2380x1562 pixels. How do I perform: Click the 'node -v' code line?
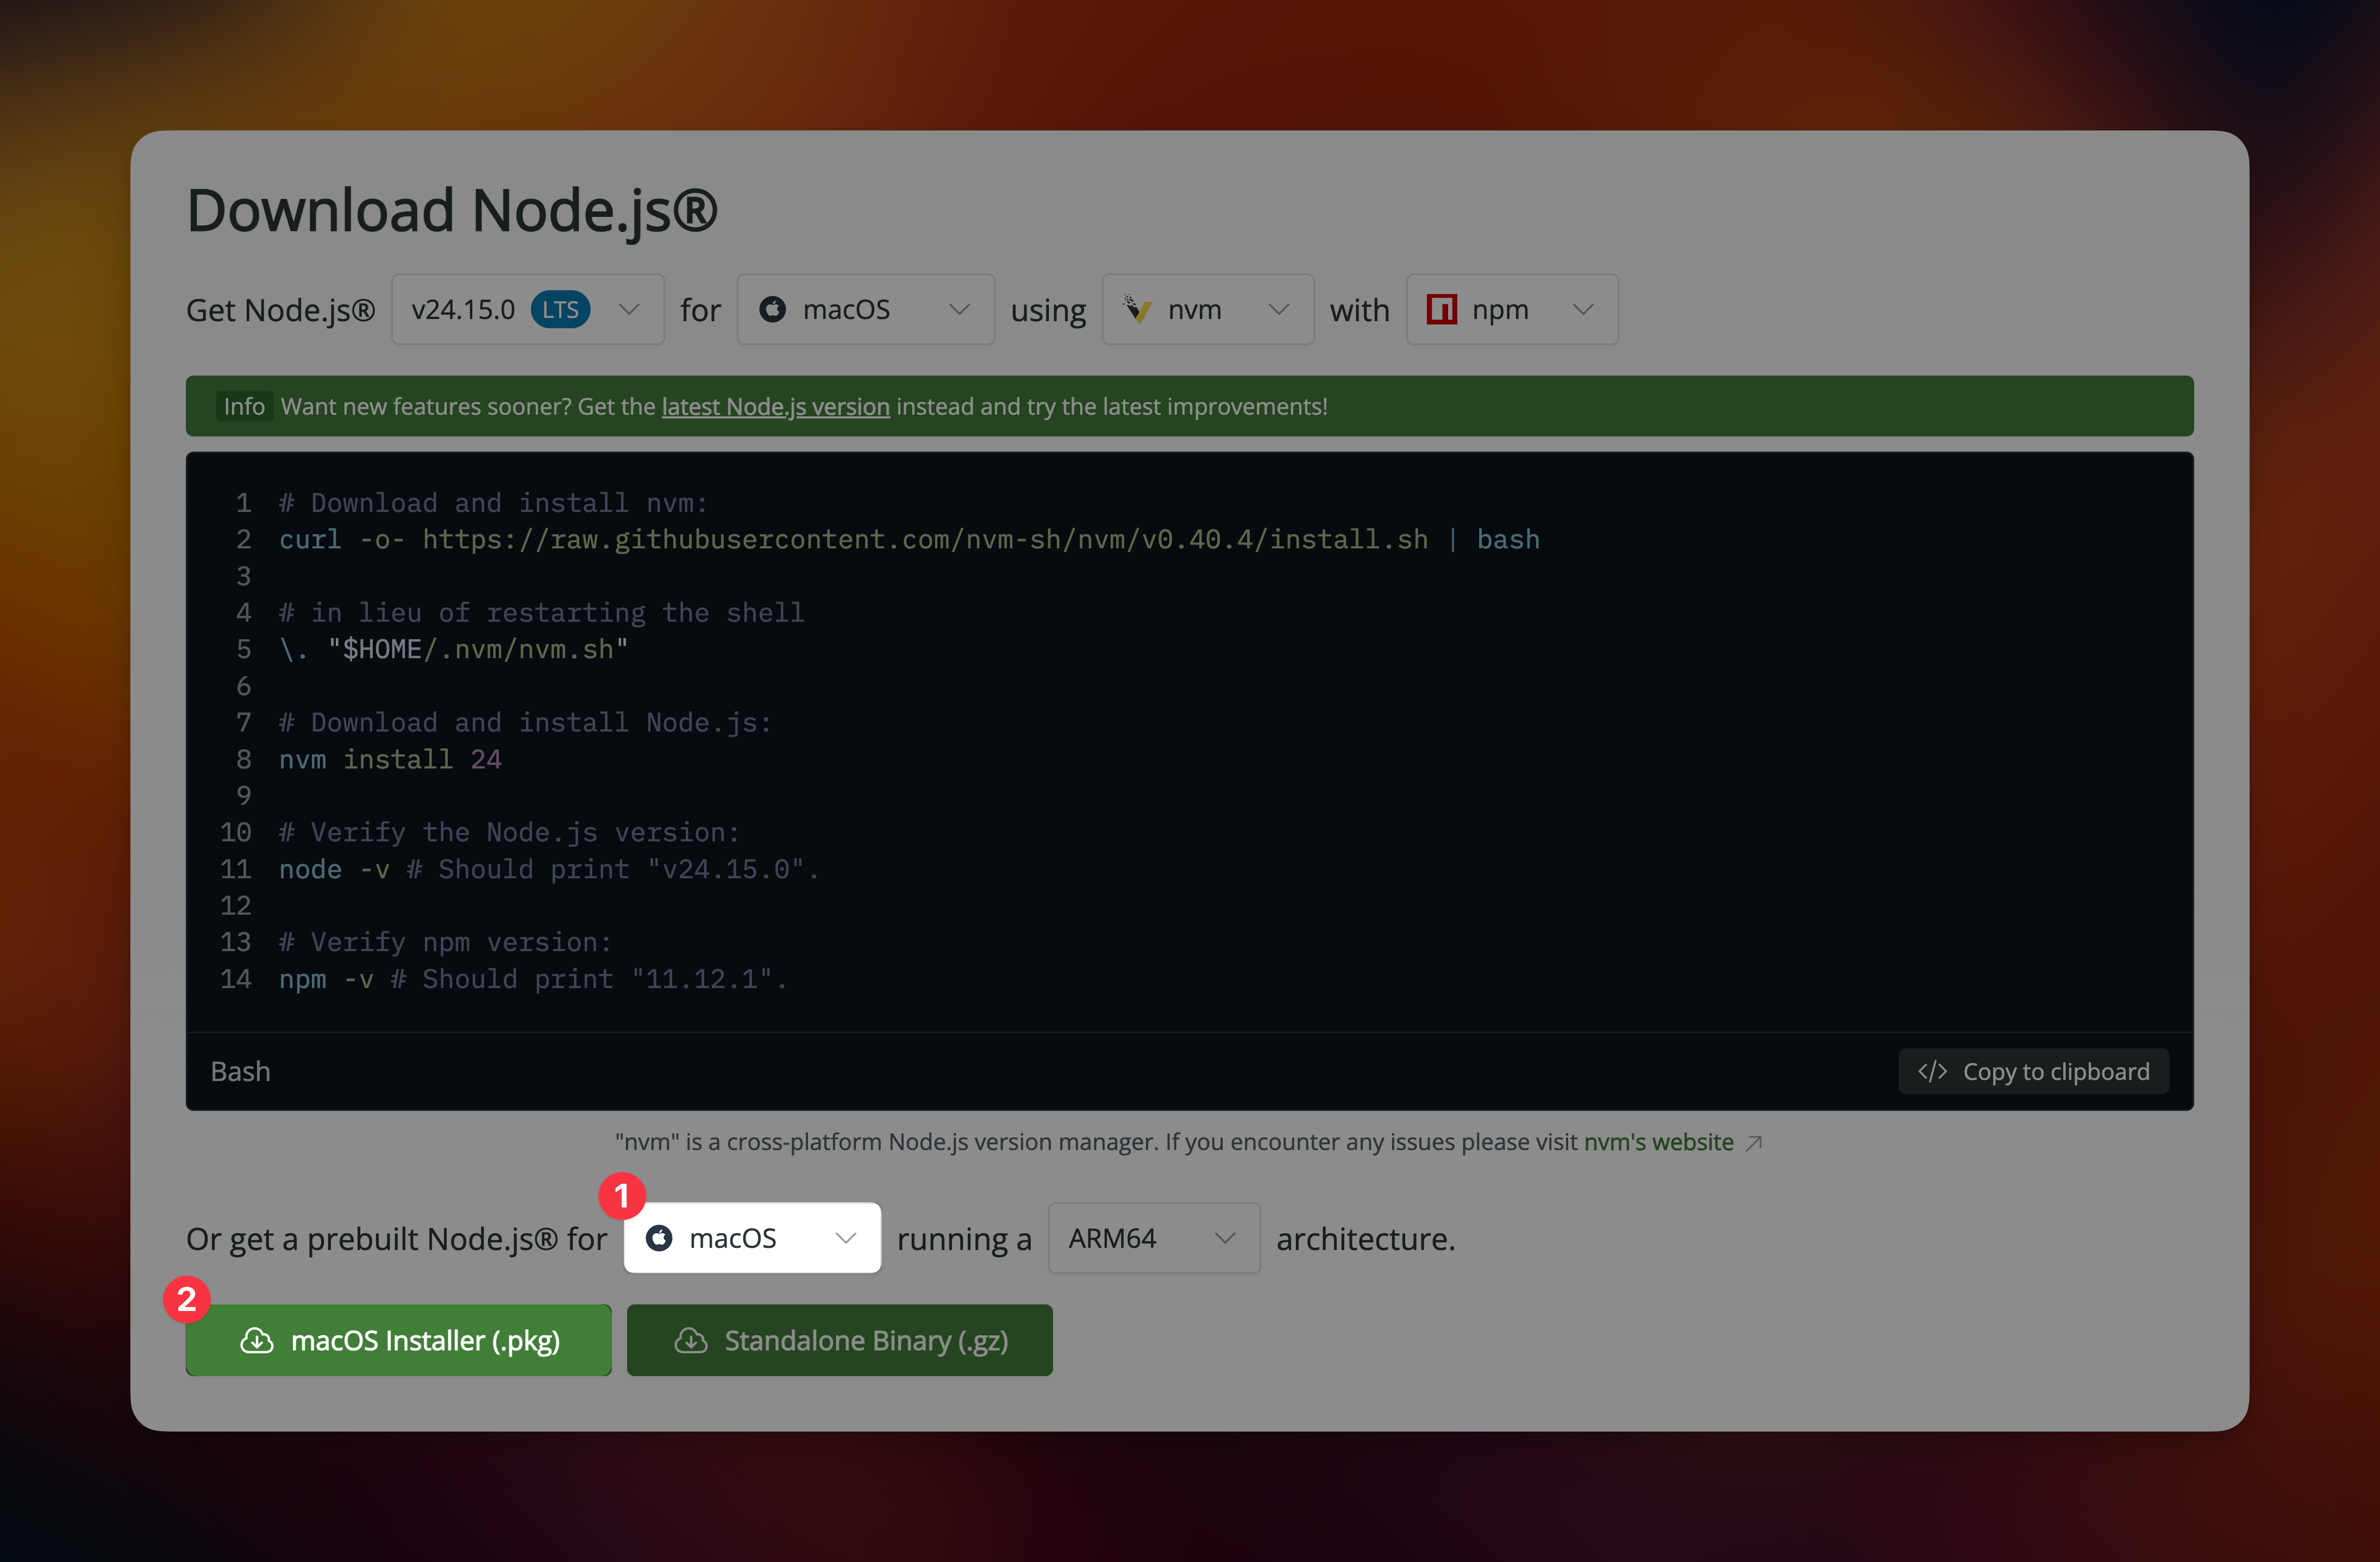coord(548,870)
